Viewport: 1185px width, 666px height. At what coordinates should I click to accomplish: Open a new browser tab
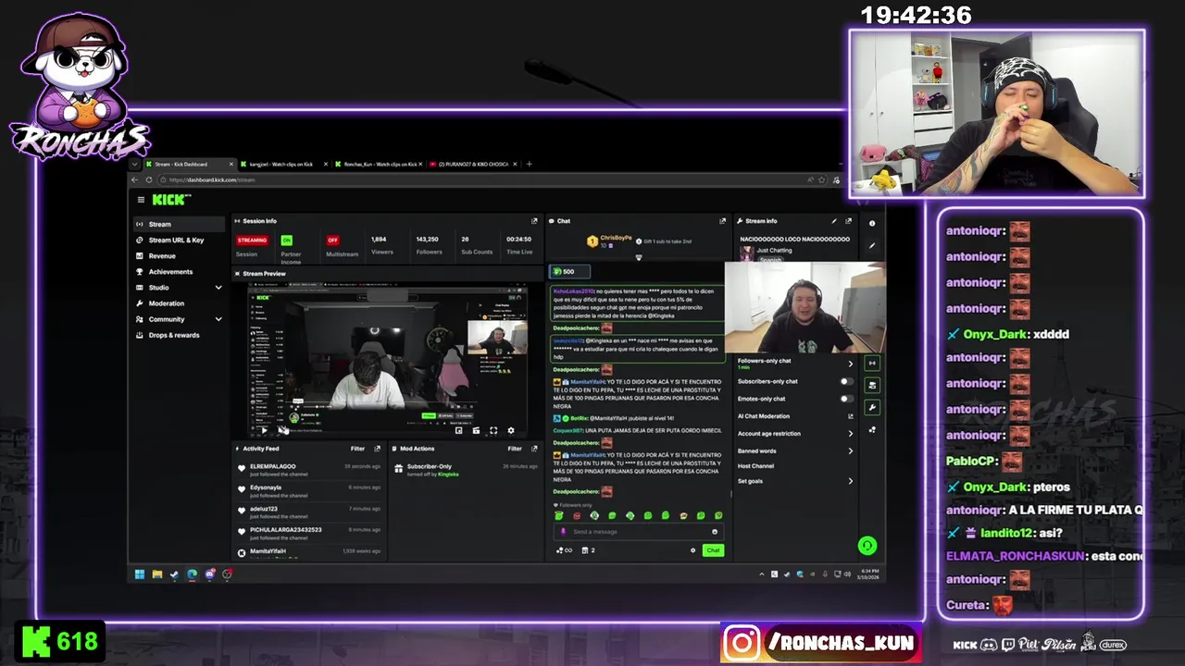530,164
